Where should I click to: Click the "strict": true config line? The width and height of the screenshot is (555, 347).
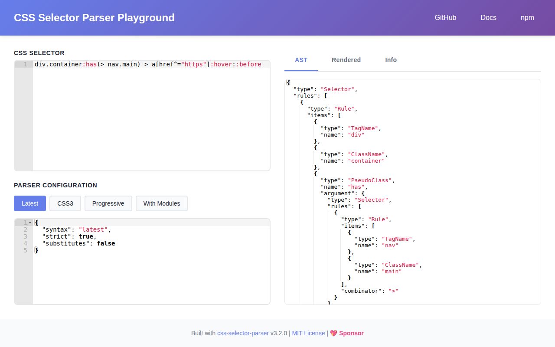pyautogui.click(x=69, y=236)
